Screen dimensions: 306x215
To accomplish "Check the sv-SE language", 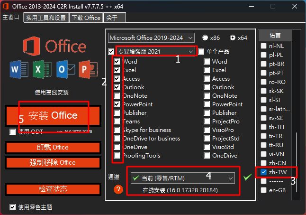I will coord(264,118).
